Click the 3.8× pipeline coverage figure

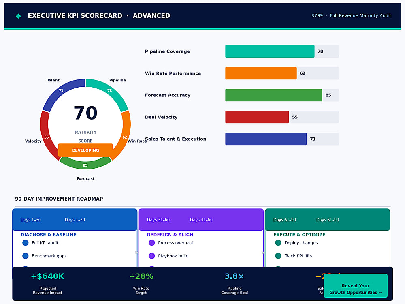click(x=234, y=276)
